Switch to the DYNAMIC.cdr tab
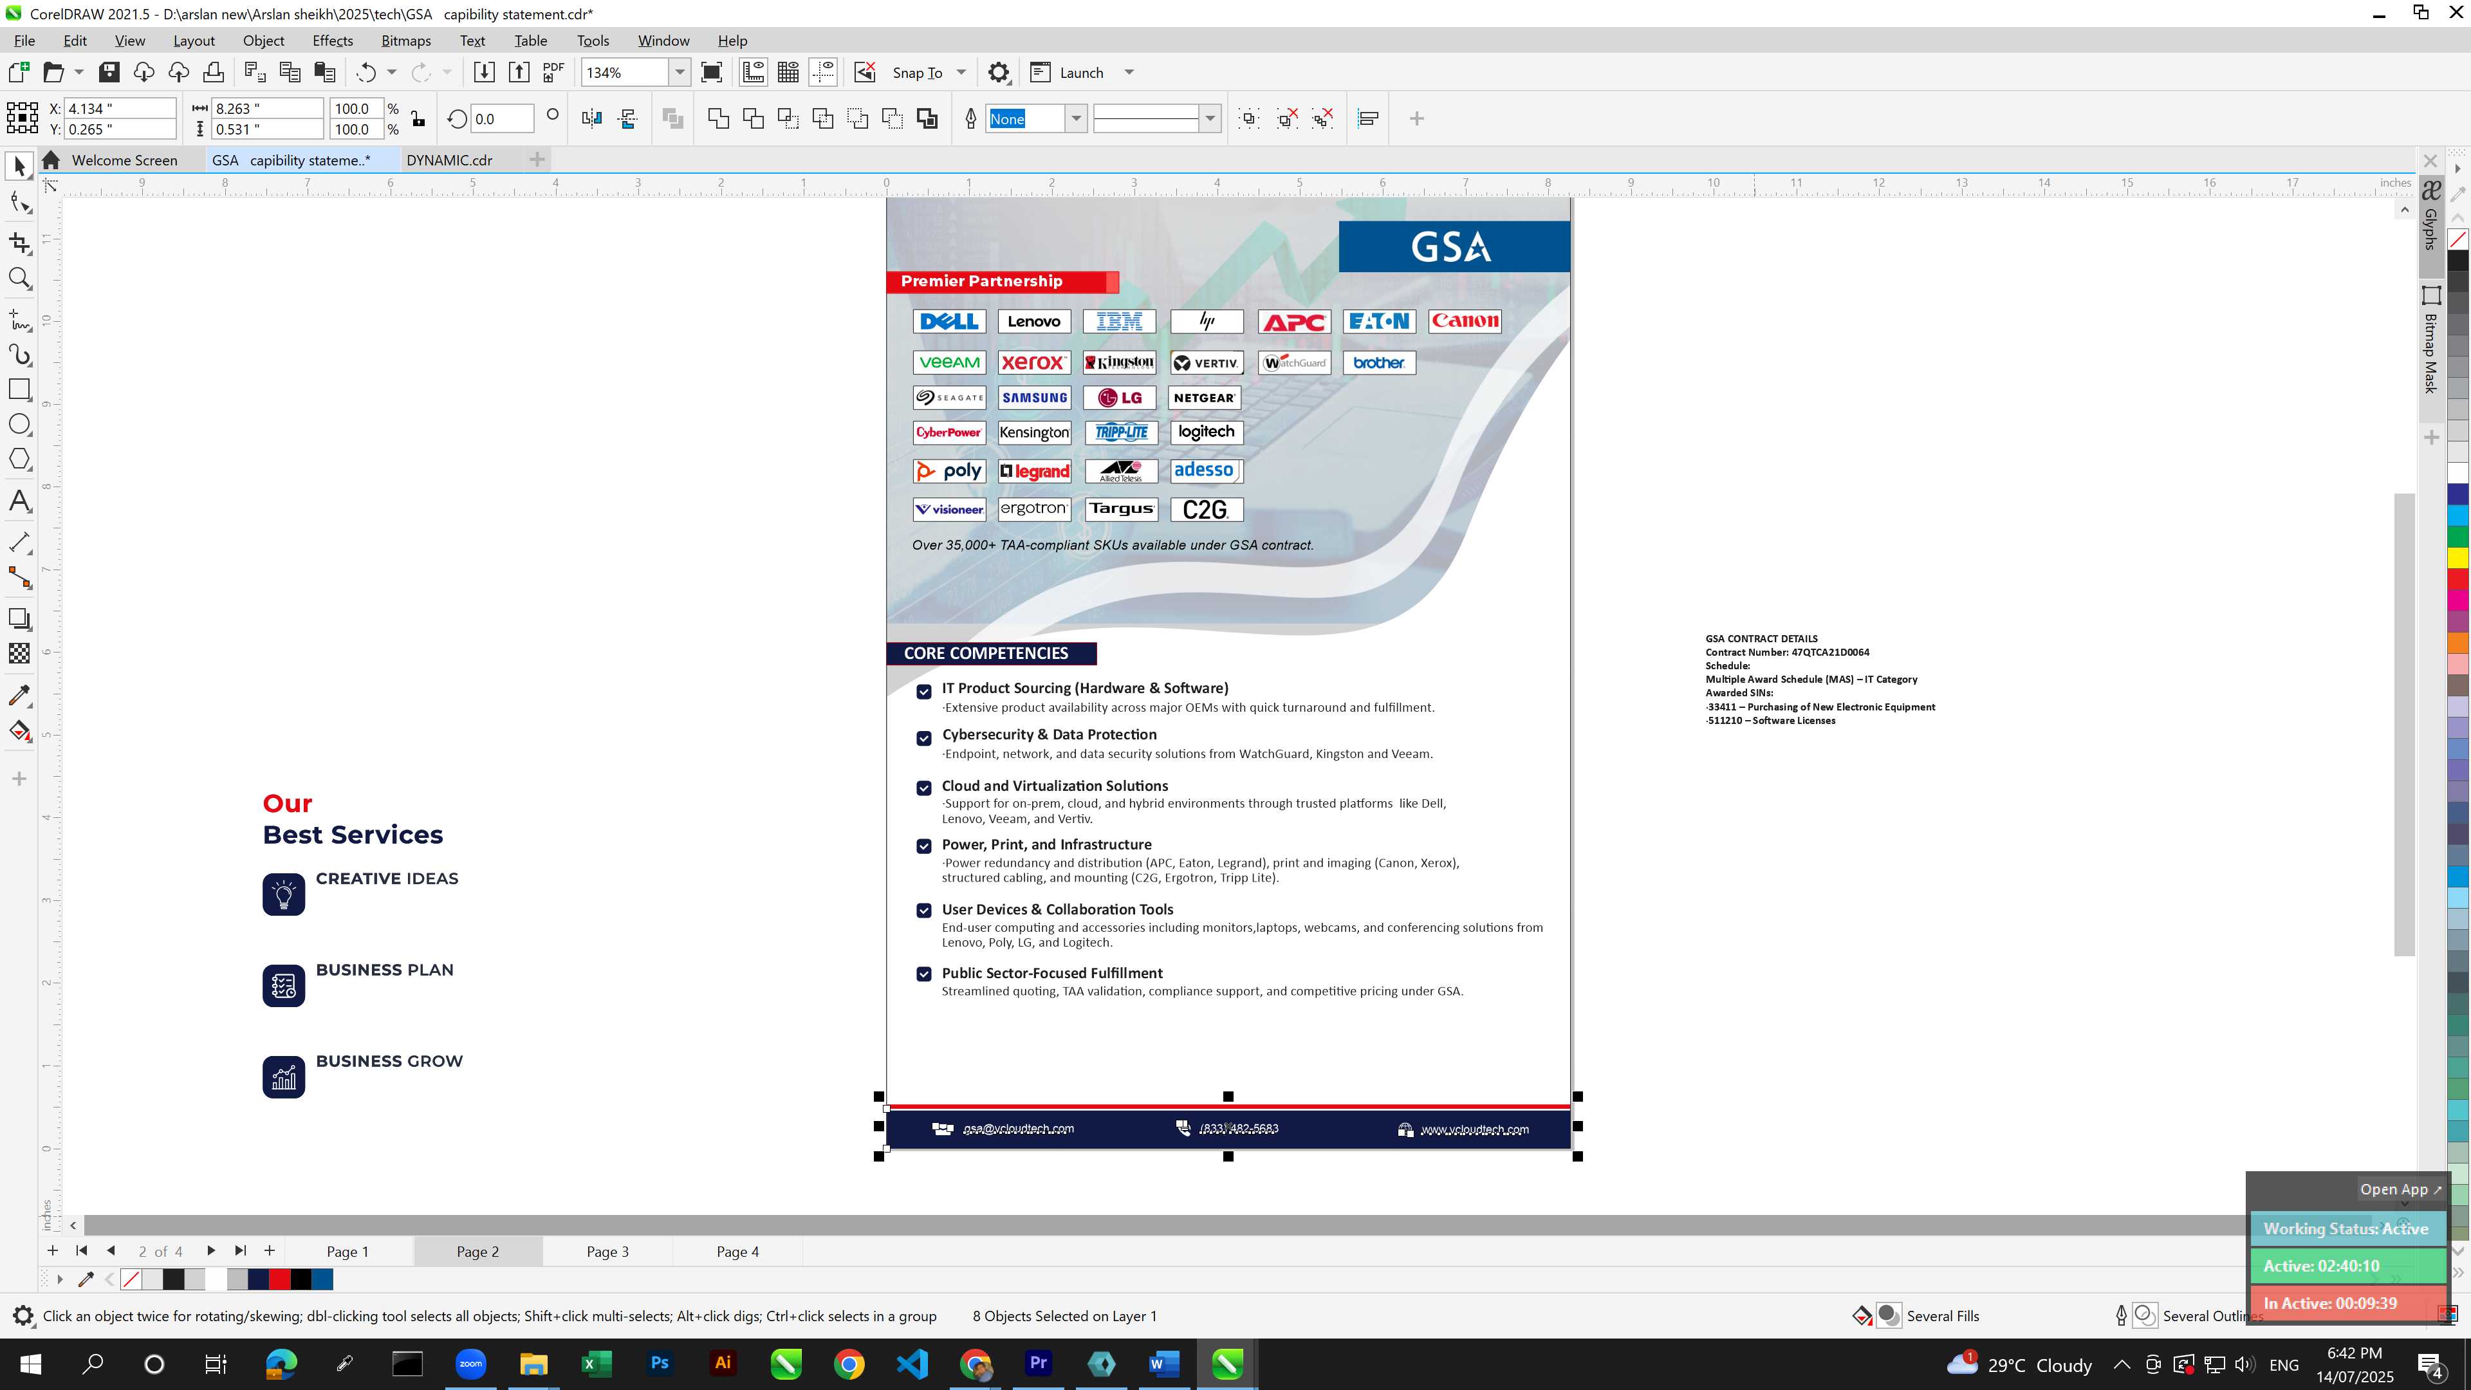Screen dimensions: 2471x1390 pyautogui.click(x=449, y=160)
